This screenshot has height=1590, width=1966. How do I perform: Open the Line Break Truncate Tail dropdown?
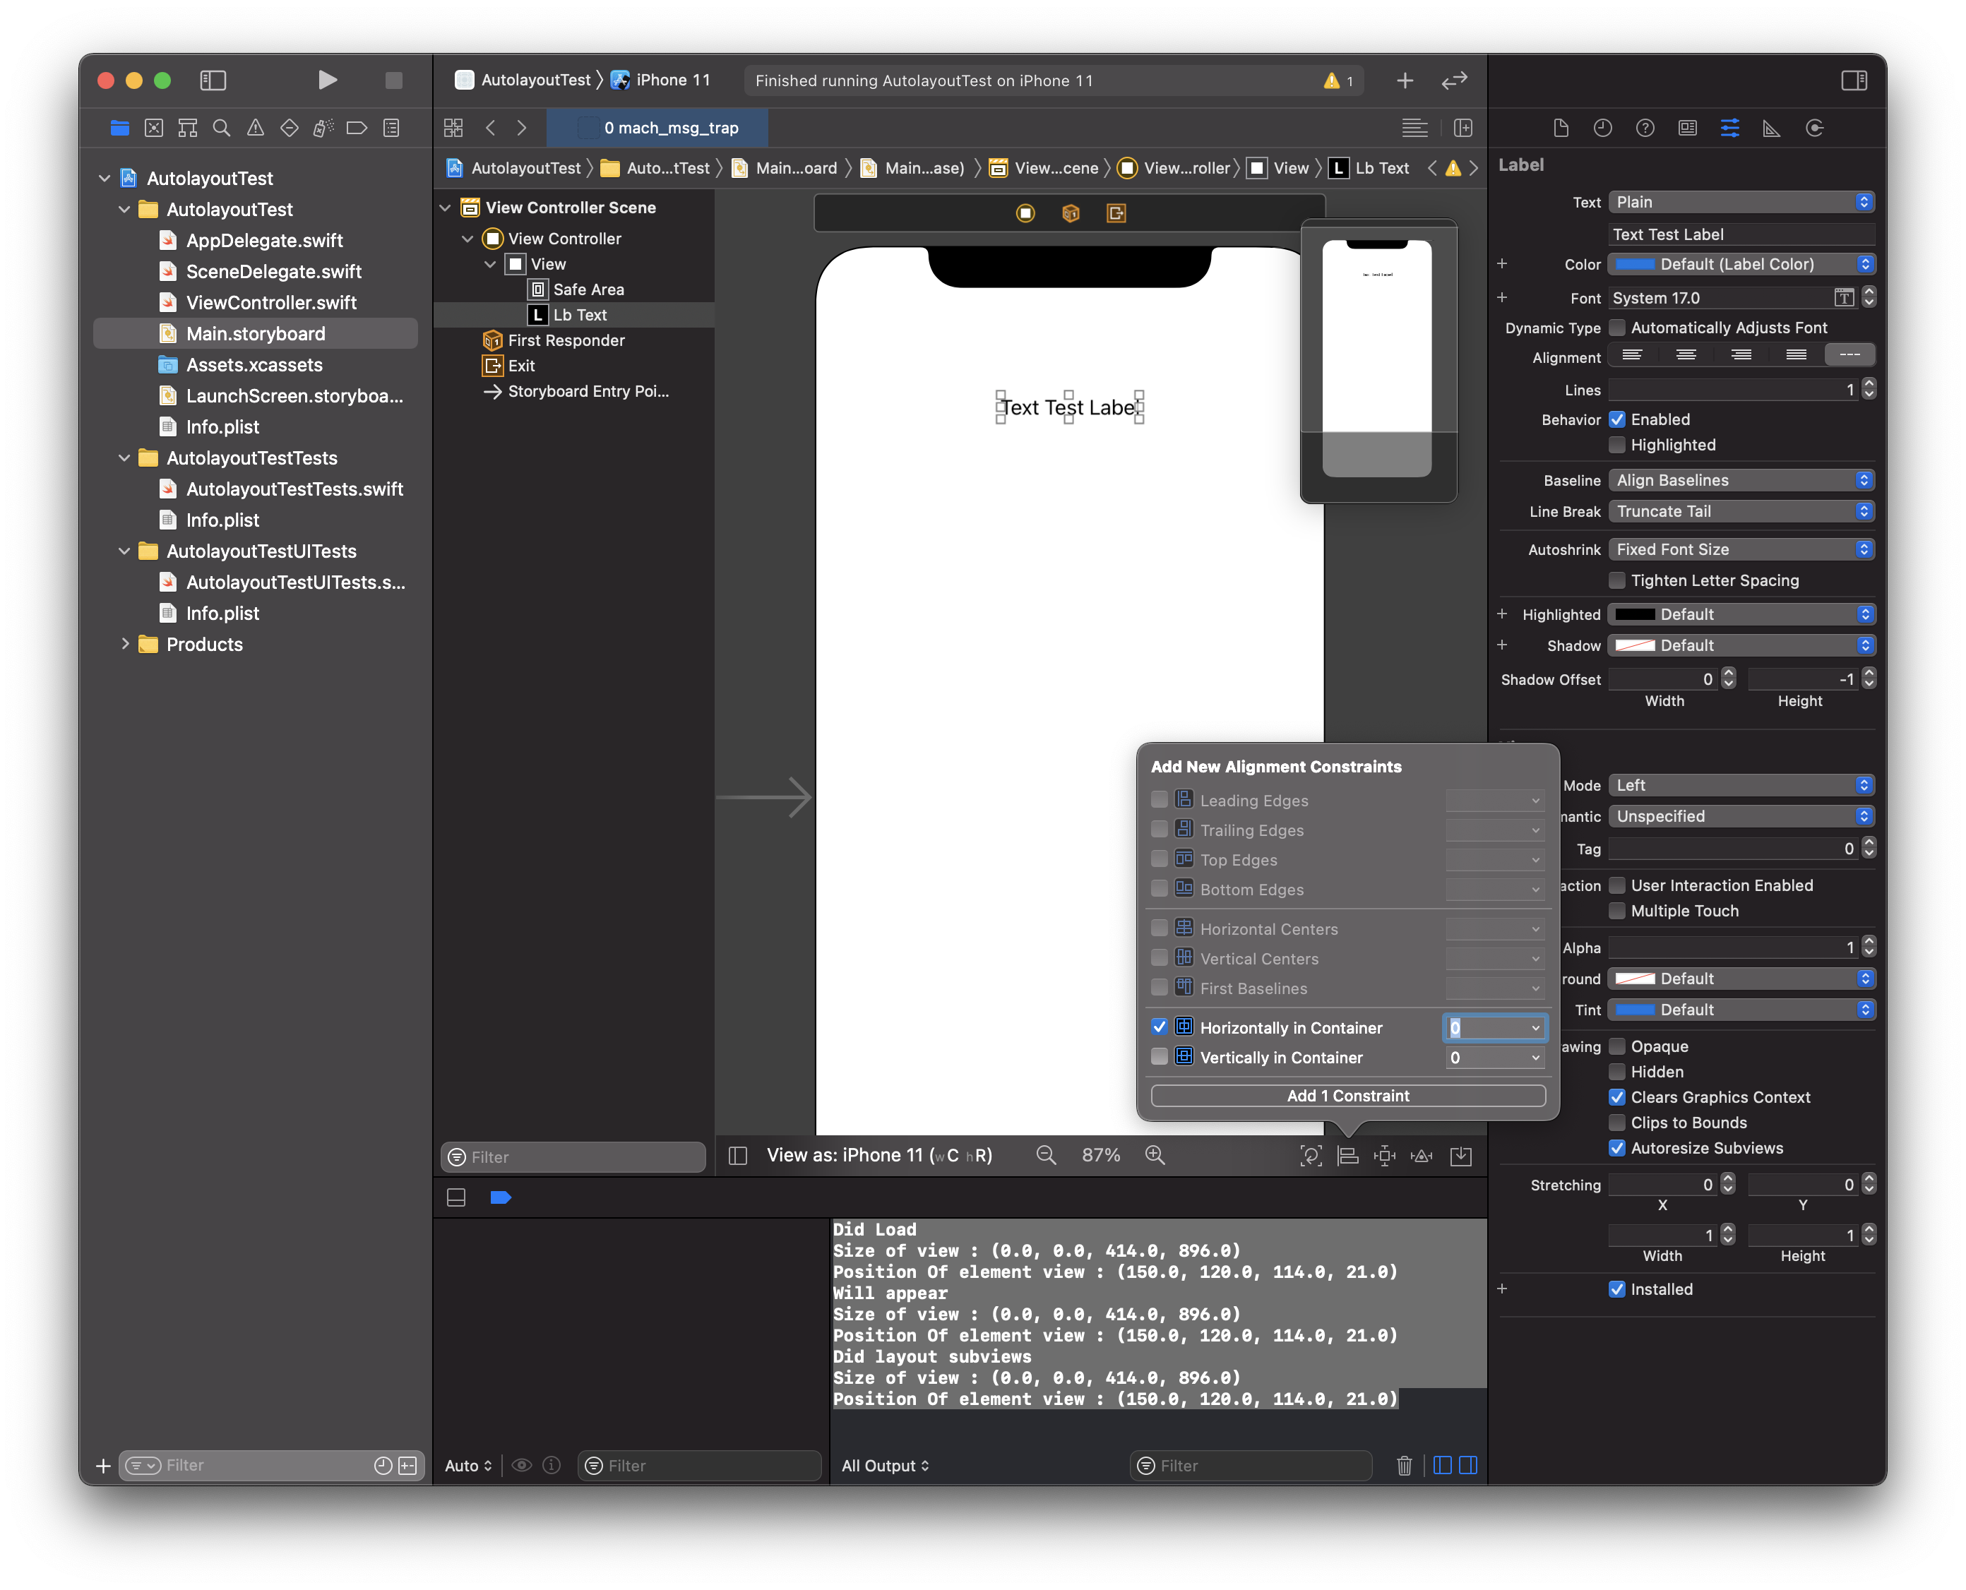point(1741,511)
